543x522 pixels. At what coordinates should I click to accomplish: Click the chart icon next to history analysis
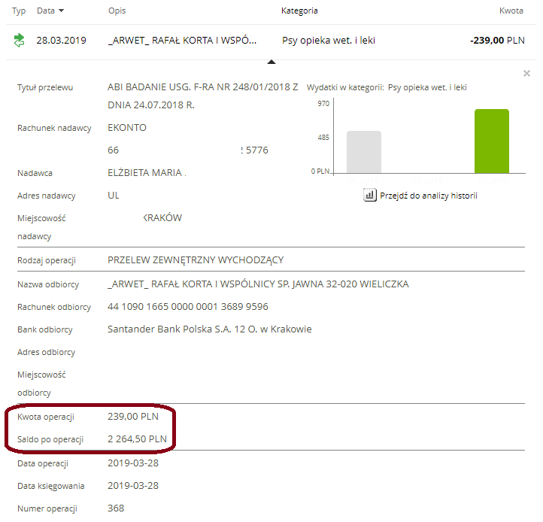coord(369,195)
